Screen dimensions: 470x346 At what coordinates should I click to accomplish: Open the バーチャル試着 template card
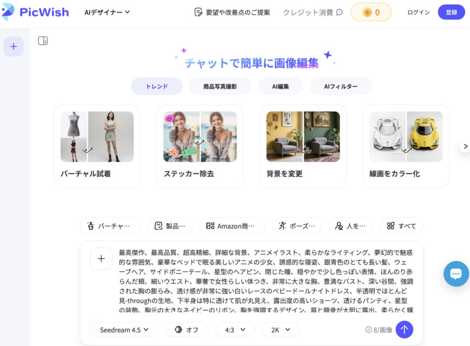(x=97, y=146)
